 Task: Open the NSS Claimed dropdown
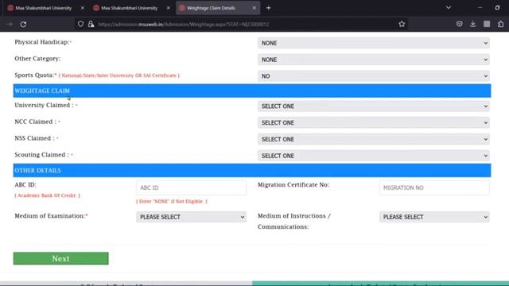pos(374,140)
